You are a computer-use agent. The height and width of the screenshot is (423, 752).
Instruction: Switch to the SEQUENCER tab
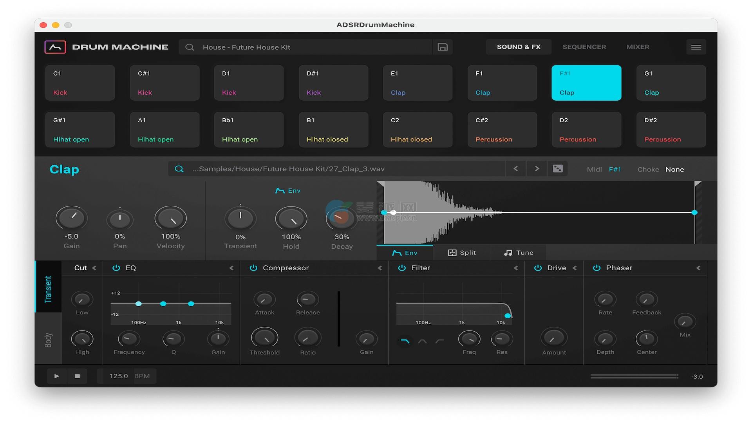(x=584, y=47)
